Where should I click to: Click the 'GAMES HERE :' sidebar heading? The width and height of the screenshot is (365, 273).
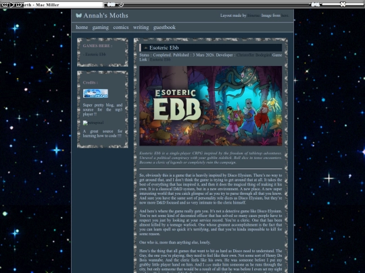click(97, 46)
